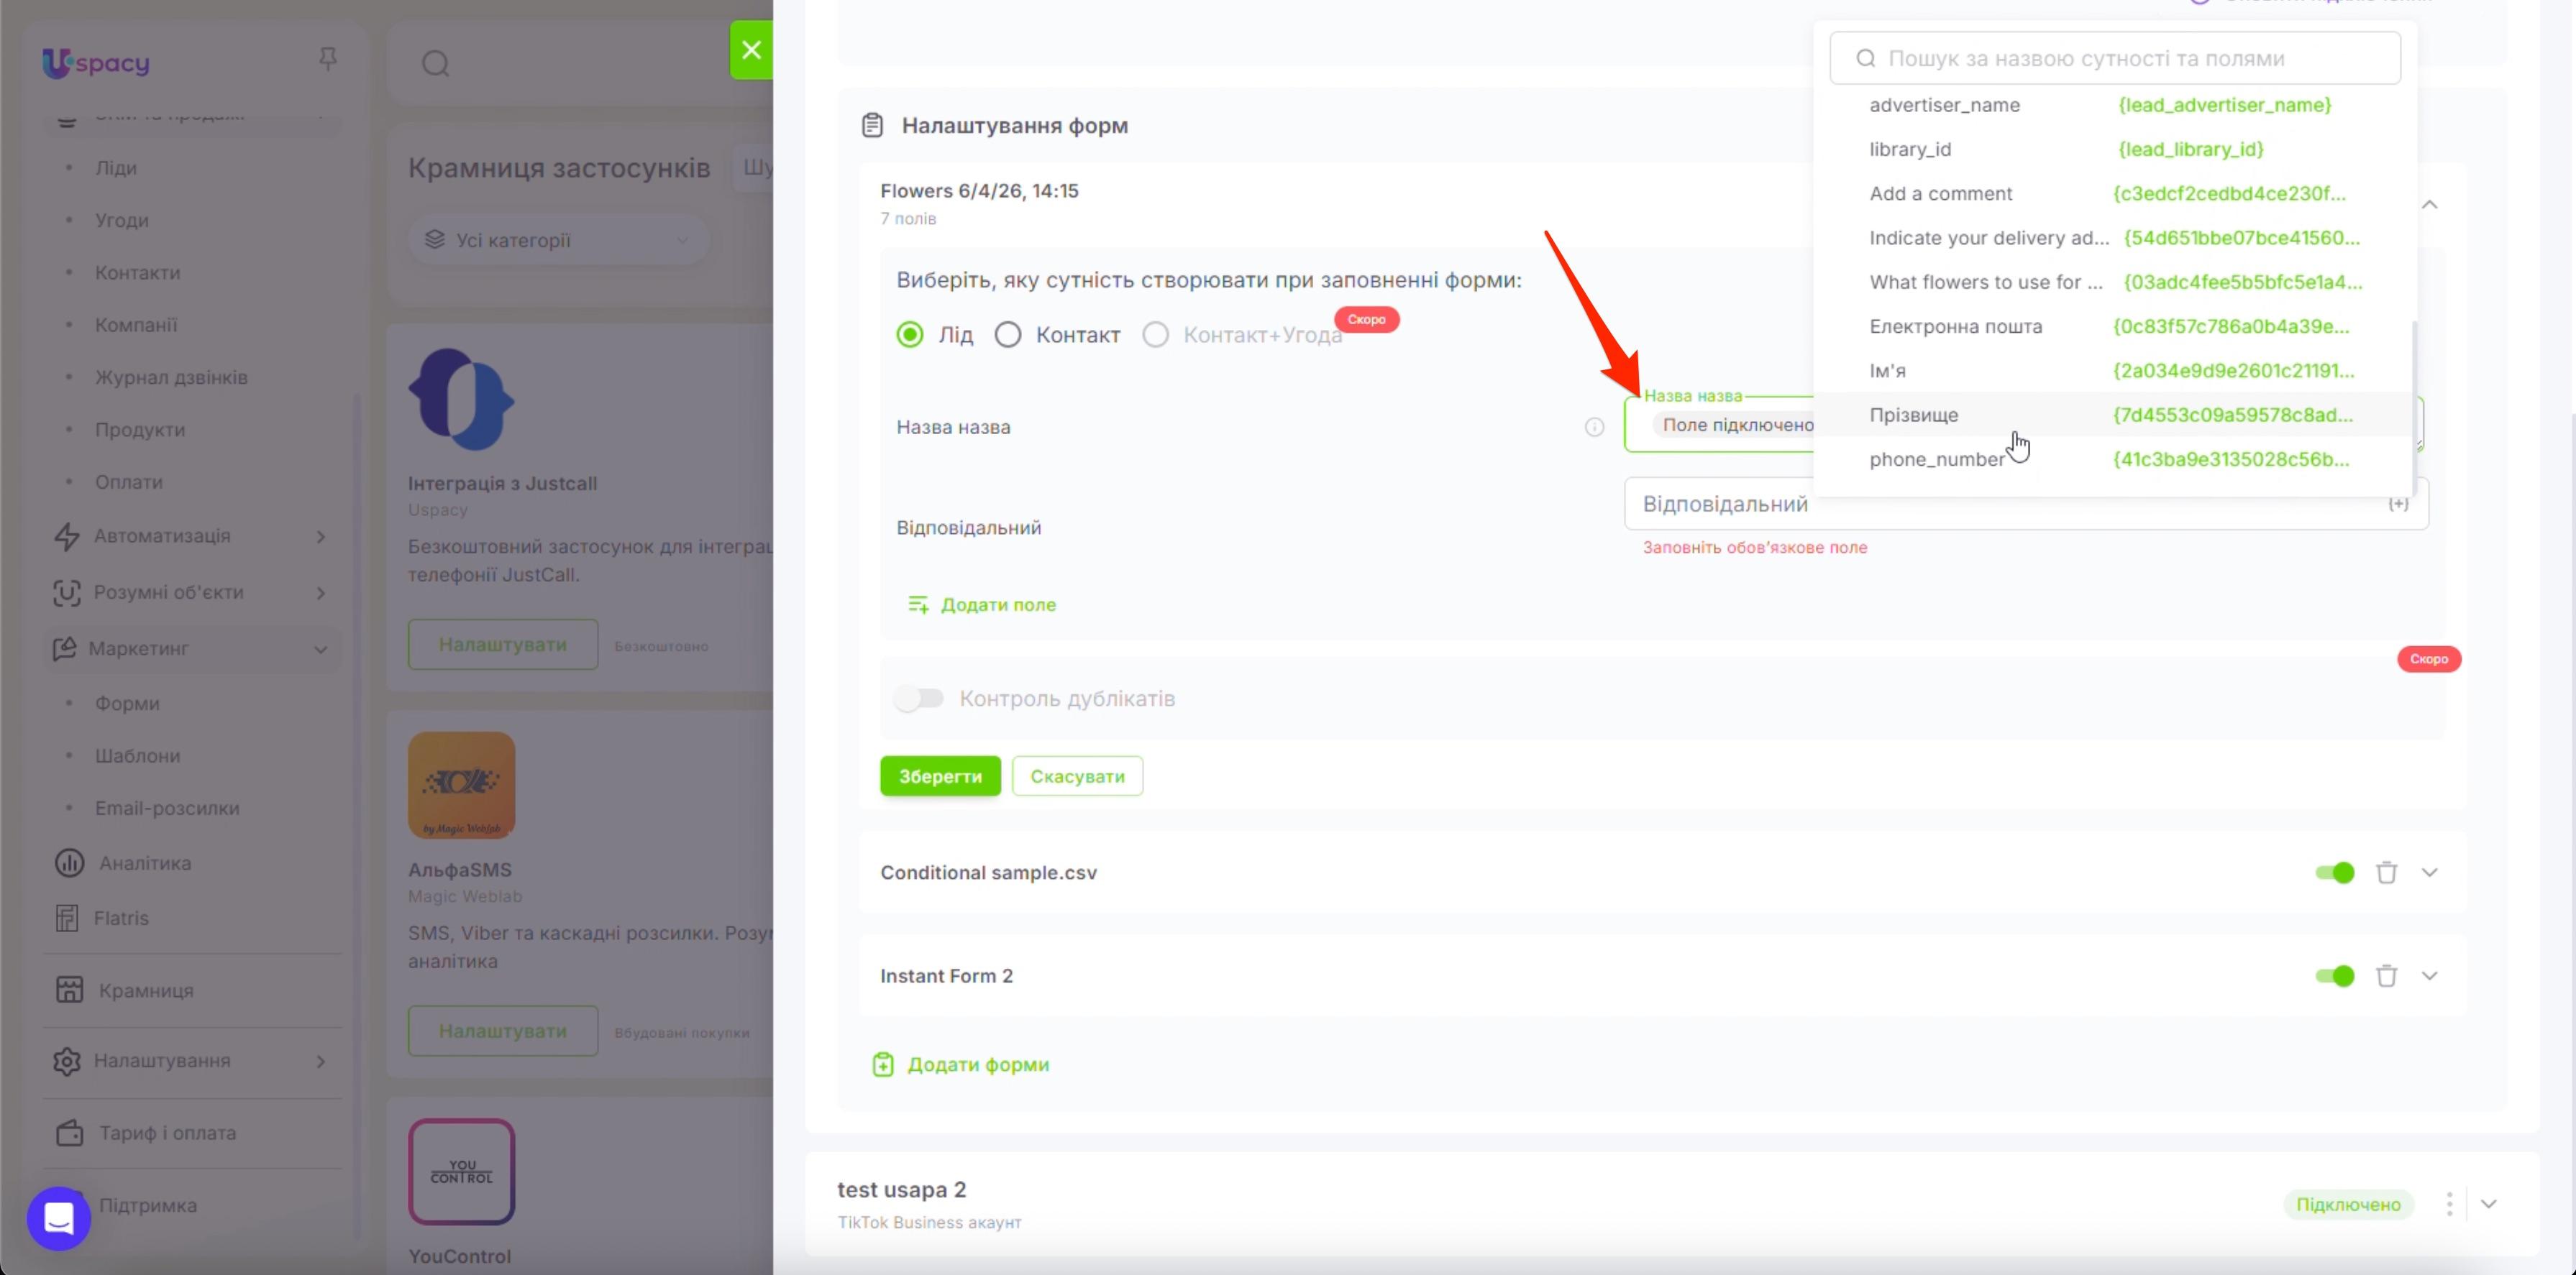Click the pin sidebar icon

327,60
